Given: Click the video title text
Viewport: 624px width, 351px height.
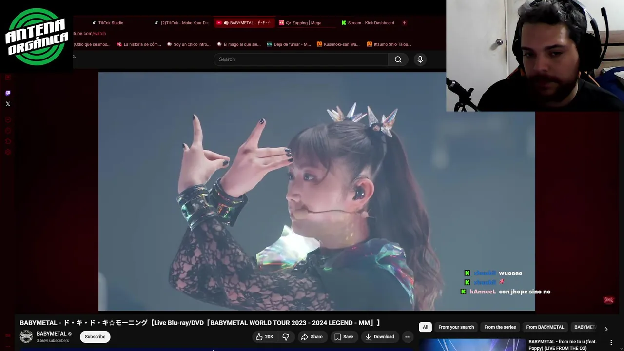Looking at the screenshot, I should click(200, 323).
